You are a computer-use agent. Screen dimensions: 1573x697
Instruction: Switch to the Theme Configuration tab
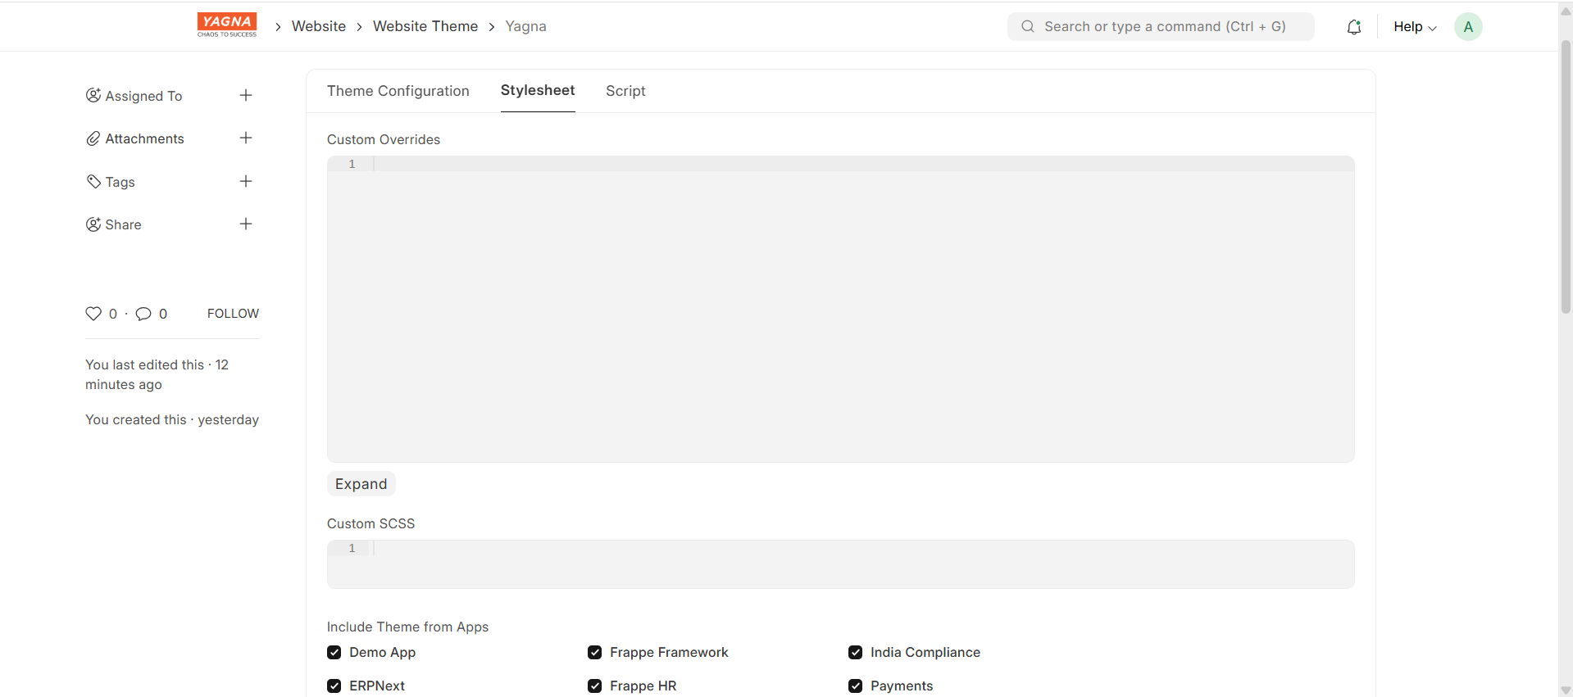(398, 91)
